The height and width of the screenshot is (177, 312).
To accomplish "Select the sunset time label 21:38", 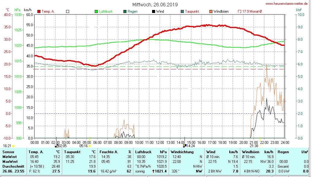I will (x=254, y=146).
